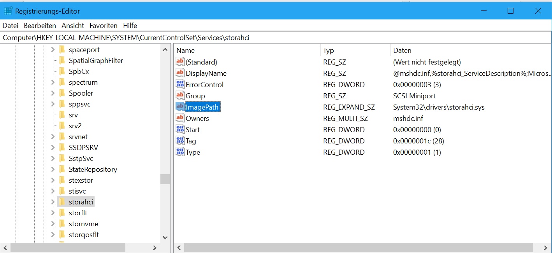Open the Favoriten menu

104,25
